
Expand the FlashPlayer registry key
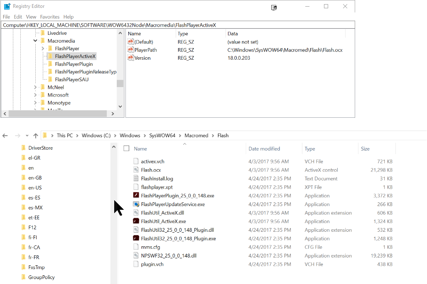(x=43, y=49)
